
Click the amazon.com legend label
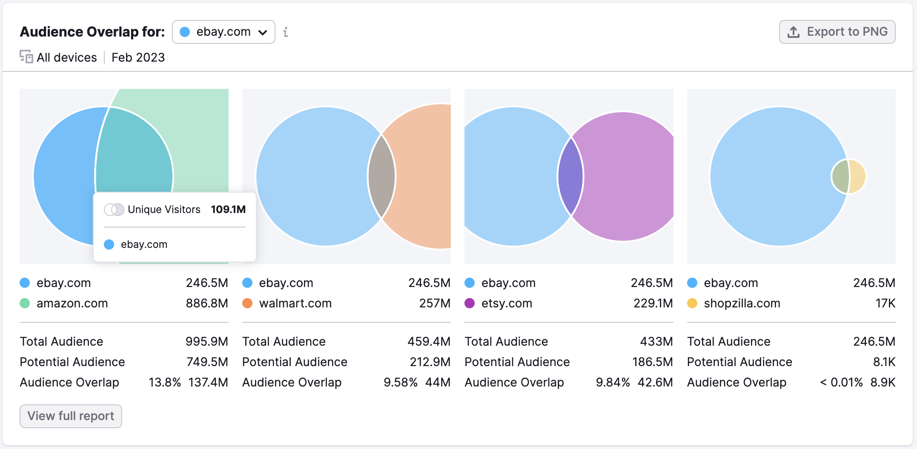point(72,303)
